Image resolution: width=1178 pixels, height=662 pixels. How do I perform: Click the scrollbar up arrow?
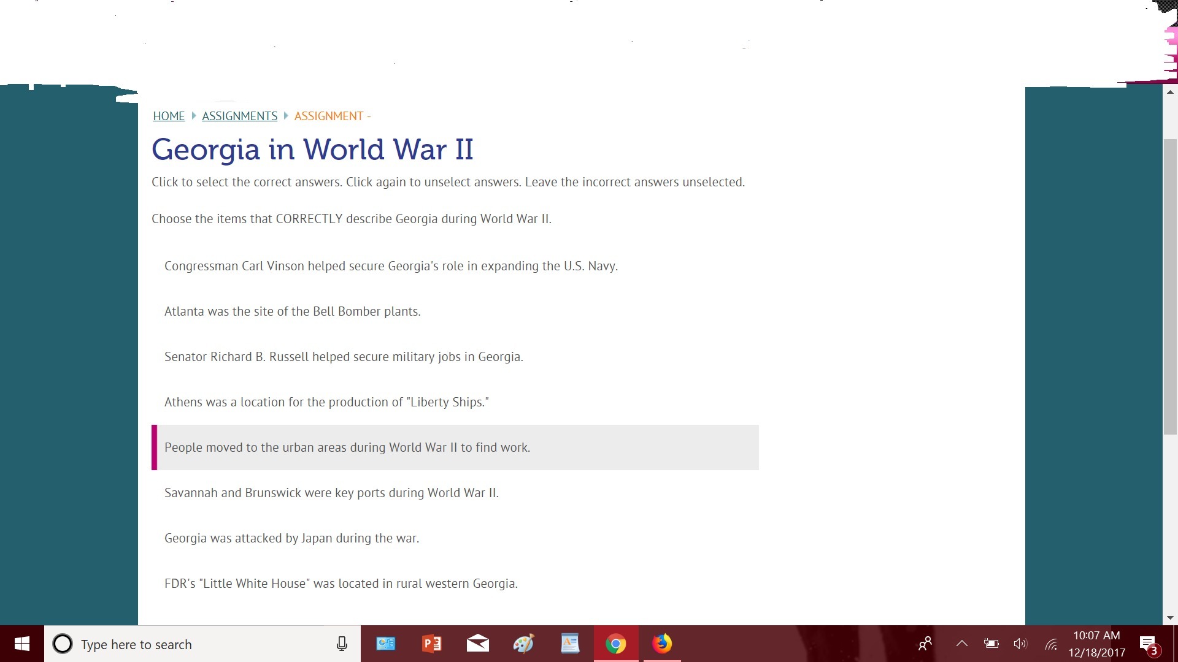[x=1170, y=92]
